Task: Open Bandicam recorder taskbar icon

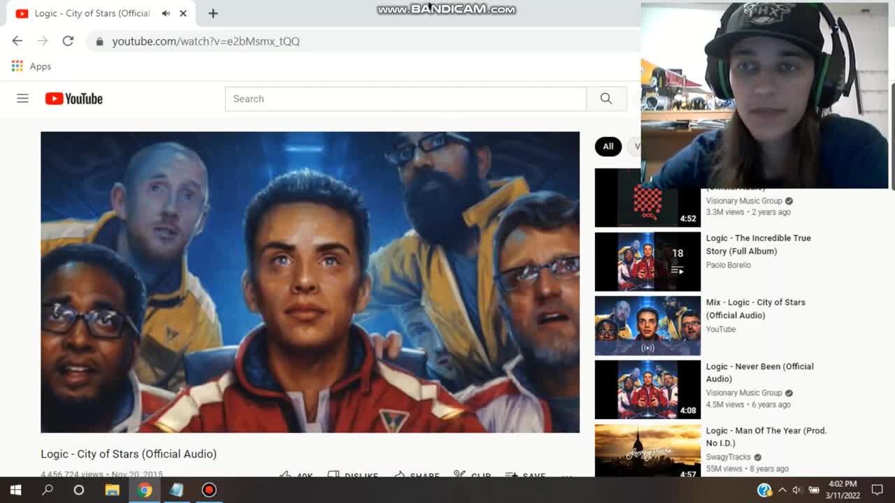Action: click(209, 490)
